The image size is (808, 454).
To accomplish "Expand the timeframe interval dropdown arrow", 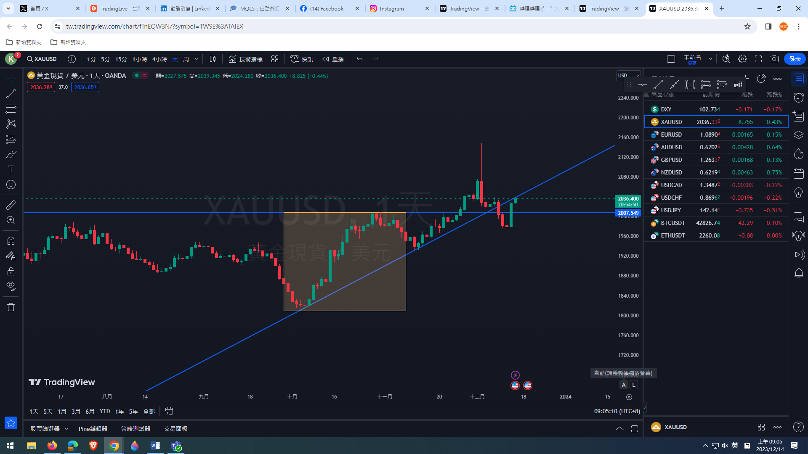I will 197,59.
